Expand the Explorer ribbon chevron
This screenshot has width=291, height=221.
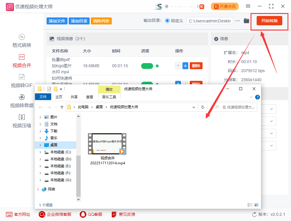coord(251,97)
